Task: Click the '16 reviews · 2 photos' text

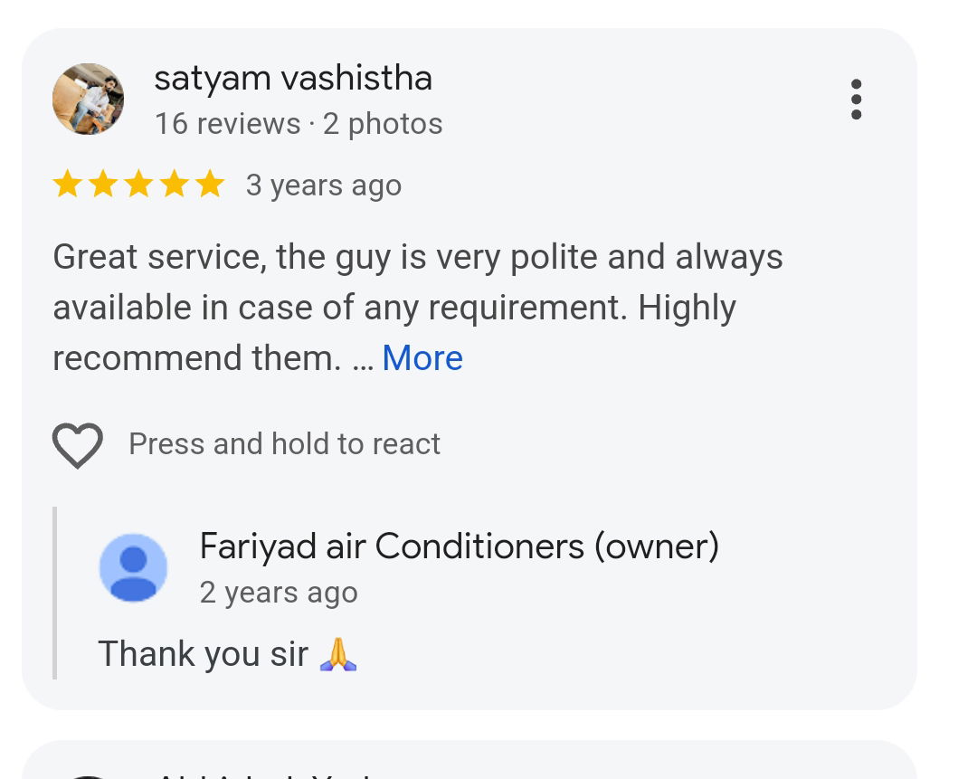Action: (299, 124)
